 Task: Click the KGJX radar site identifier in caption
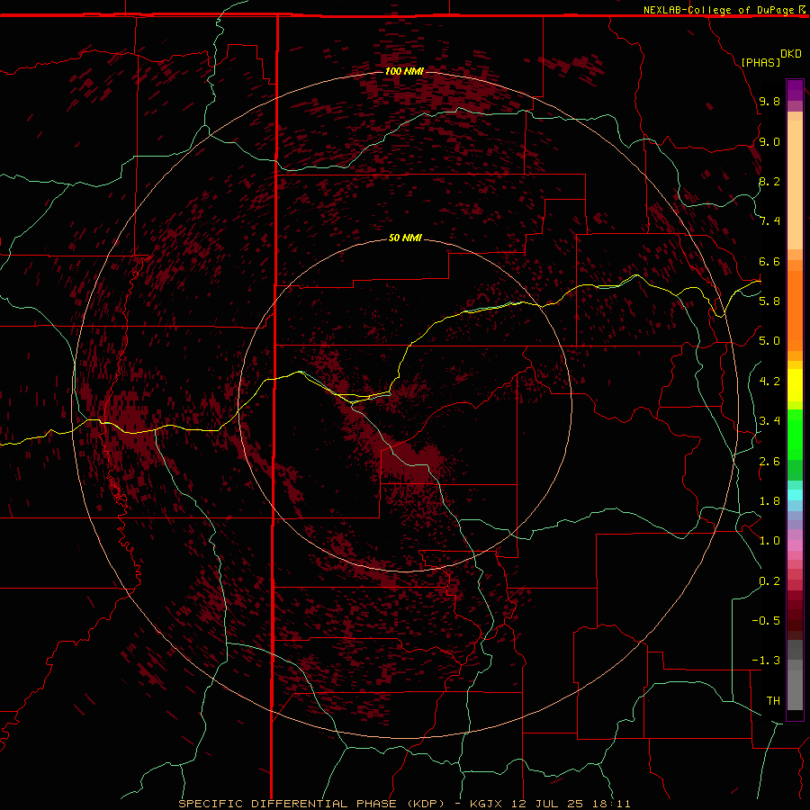[x=486, y=804]
